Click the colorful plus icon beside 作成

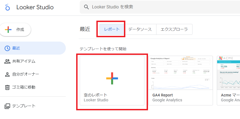8,30
